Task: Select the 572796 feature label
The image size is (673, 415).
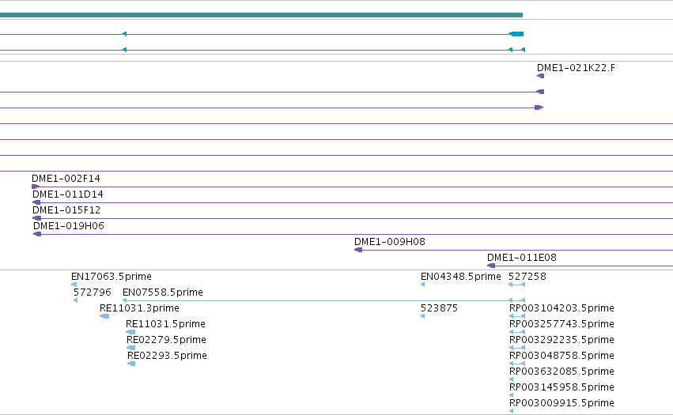Action: point(93,292)
